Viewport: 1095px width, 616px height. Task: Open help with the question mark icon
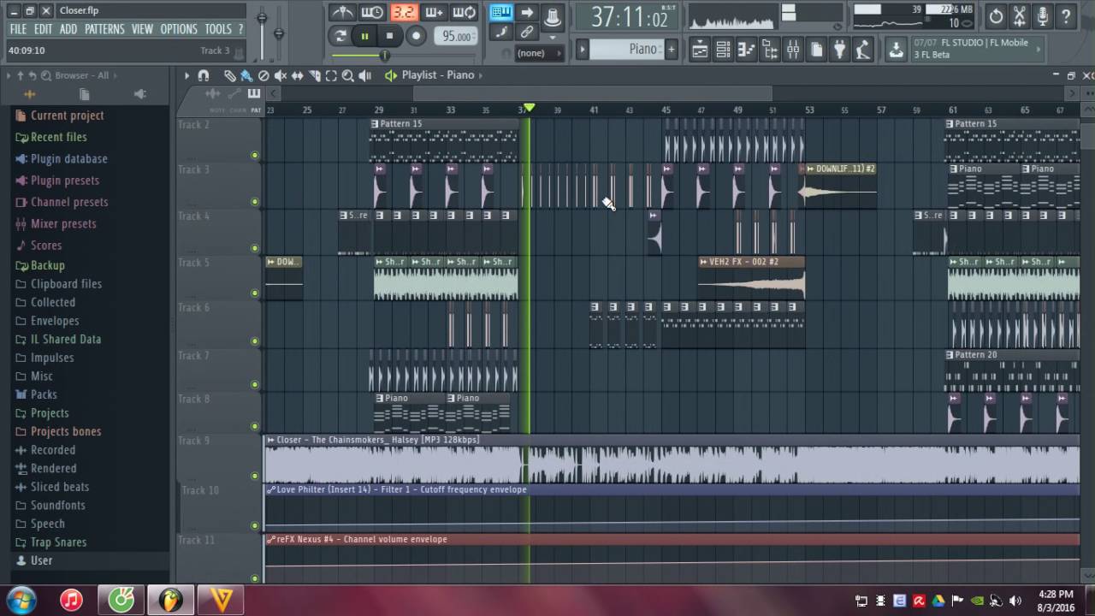[x=1066, y=15]
